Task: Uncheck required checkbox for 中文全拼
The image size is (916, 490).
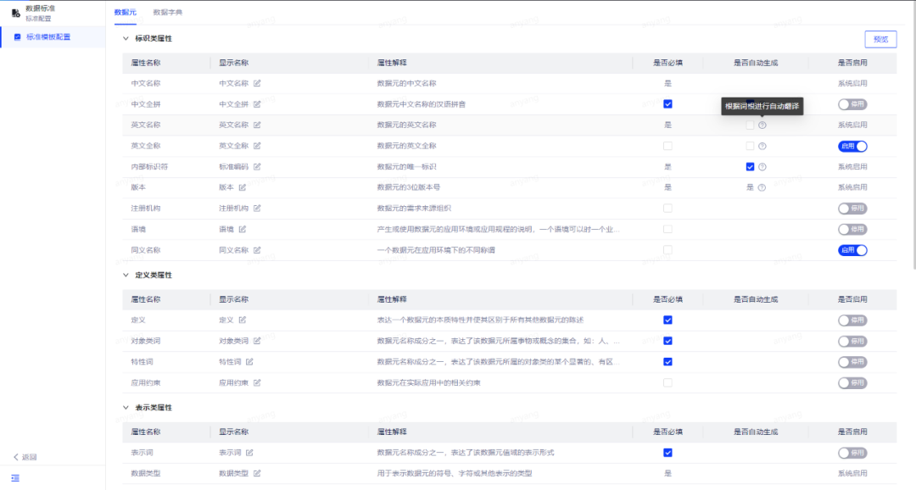Action: (x=667, y=104)
